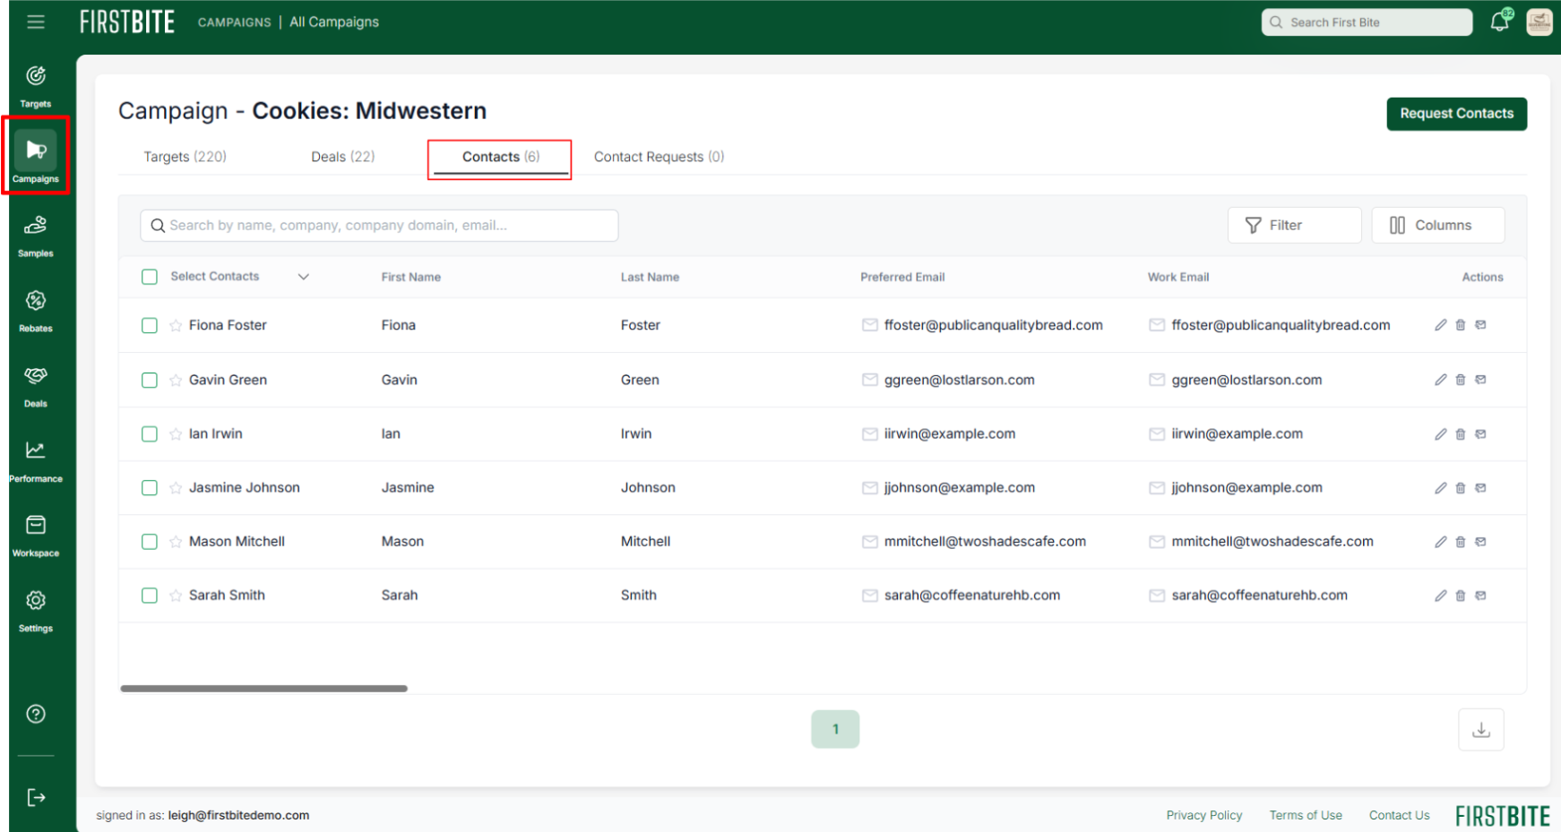Expand the Select Contacts dropdown chevron
This screenshot has width=1561, height=832.
coord(304,277)
